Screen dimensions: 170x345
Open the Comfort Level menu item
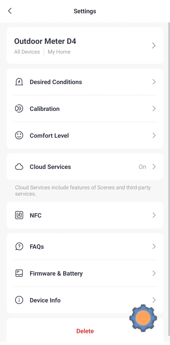click(x=85, y=135)
